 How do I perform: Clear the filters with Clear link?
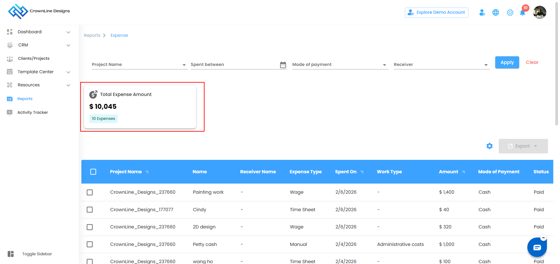point(532,62)
